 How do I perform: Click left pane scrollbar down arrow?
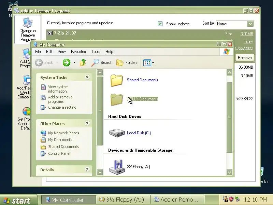tap(100, 172)
